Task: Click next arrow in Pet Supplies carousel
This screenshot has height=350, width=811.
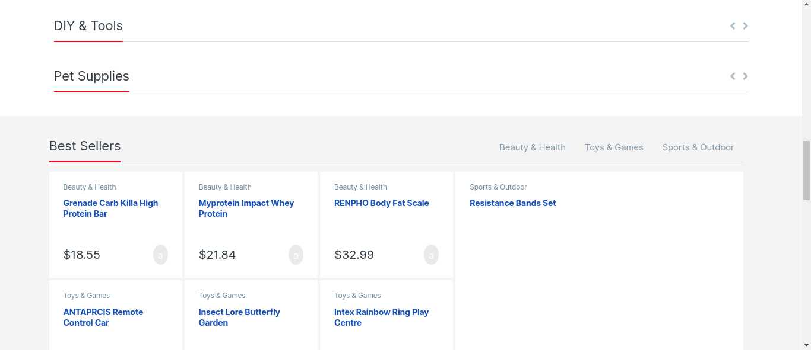Action: pyautogui.click(x=745, y=76)
